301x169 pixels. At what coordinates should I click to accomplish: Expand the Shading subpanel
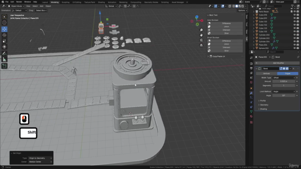(x=262, y=109)
